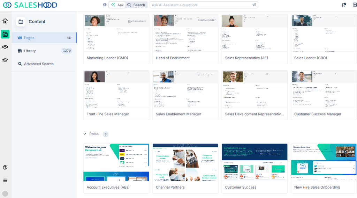Collapse the Roles section chevron
357x198 pixels.
click(85, 134)
